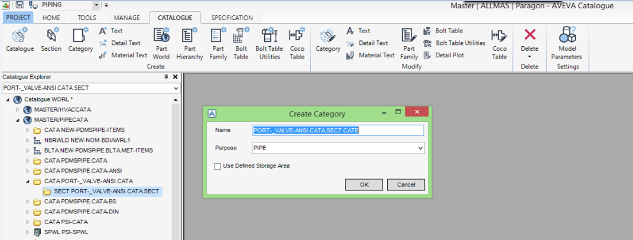Create a Coco Table
Screen dimensions: 633x240
[297, 44]
